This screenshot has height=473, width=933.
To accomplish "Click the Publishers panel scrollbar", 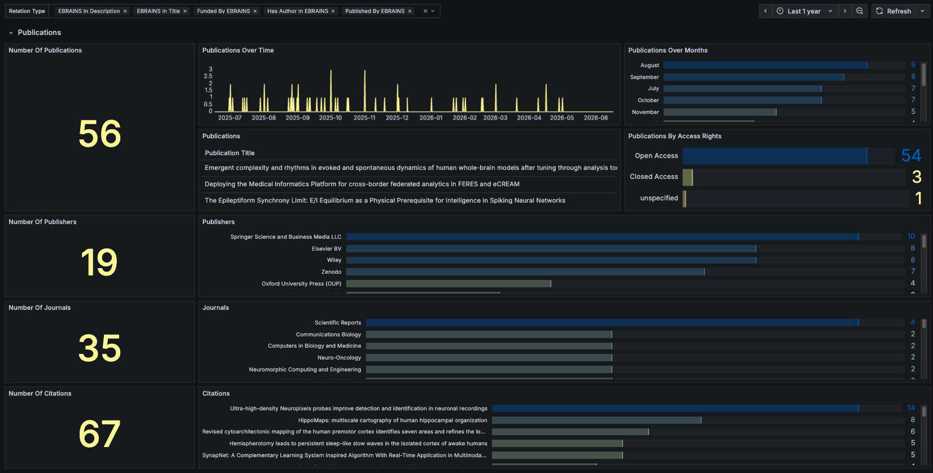I will 924,242.
